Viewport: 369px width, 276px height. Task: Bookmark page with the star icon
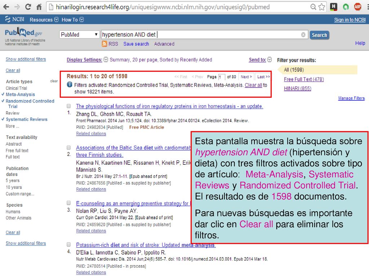coord(321,7)
